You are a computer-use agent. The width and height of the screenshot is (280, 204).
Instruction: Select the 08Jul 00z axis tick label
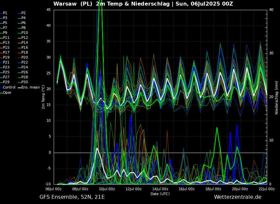tap(80, 189)
